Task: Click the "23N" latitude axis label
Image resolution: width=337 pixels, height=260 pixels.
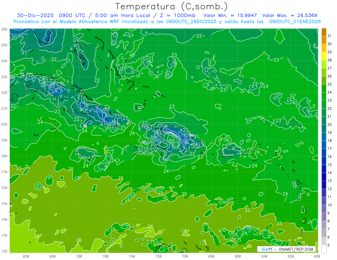Action: (4, 77)
